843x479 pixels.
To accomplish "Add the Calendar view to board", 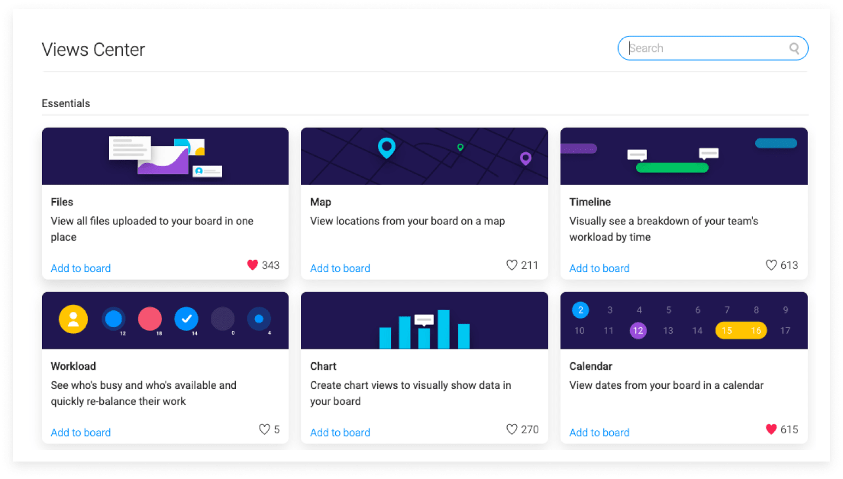I will point(599,433).
